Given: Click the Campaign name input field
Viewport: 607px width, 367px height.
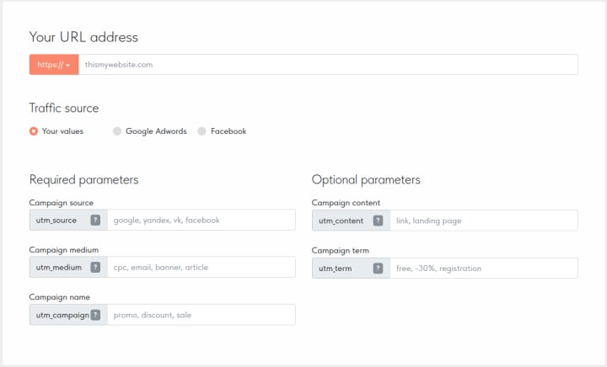Looking at the screenshot, I should (201, 315).
